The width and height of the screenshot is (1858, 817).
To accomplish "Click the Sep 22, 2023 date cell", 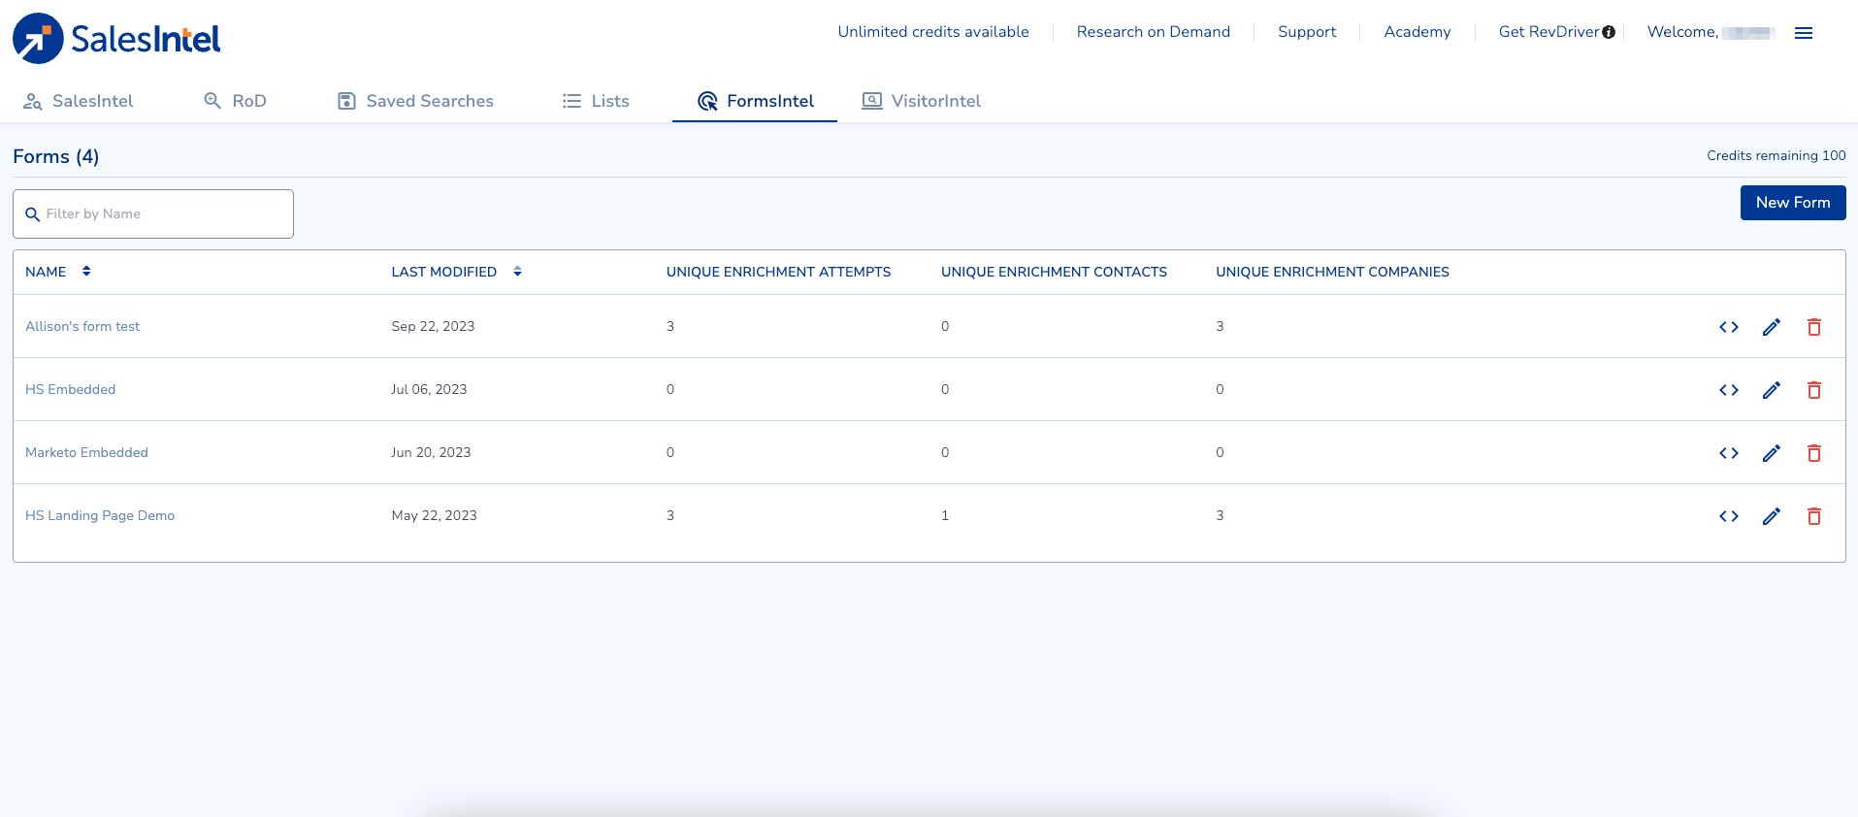I will click(433, 327).
